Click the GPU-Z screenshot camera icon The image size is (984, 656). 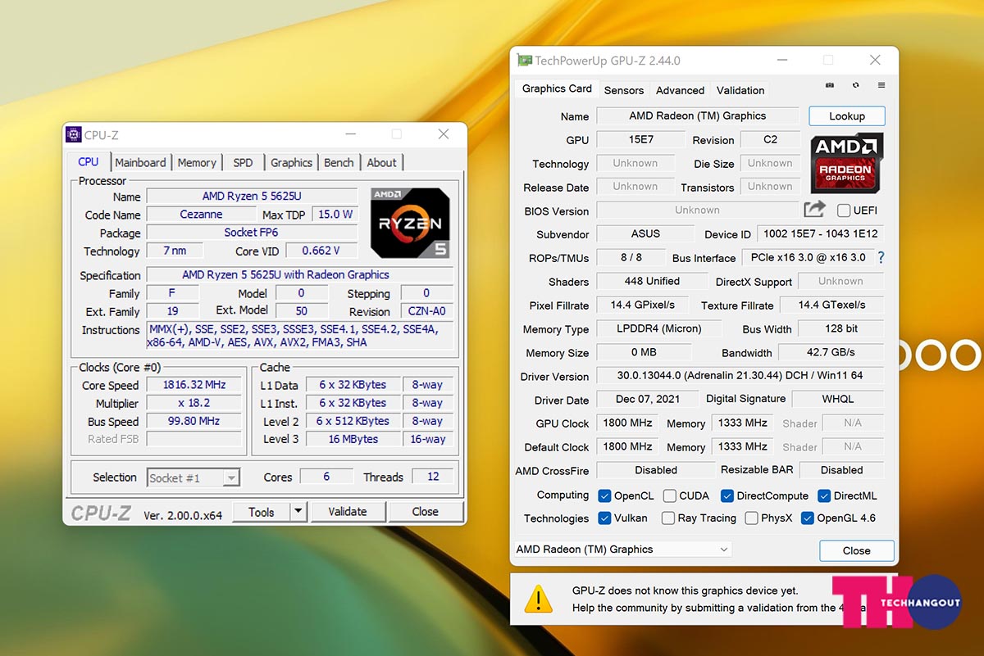point(830,85)
